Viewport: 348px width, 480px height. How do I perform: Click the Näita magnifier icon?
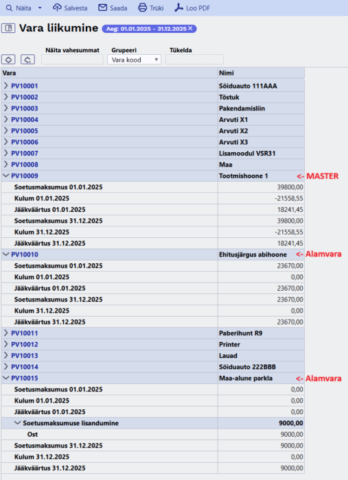pyautogui.click(x=10, y=8)
